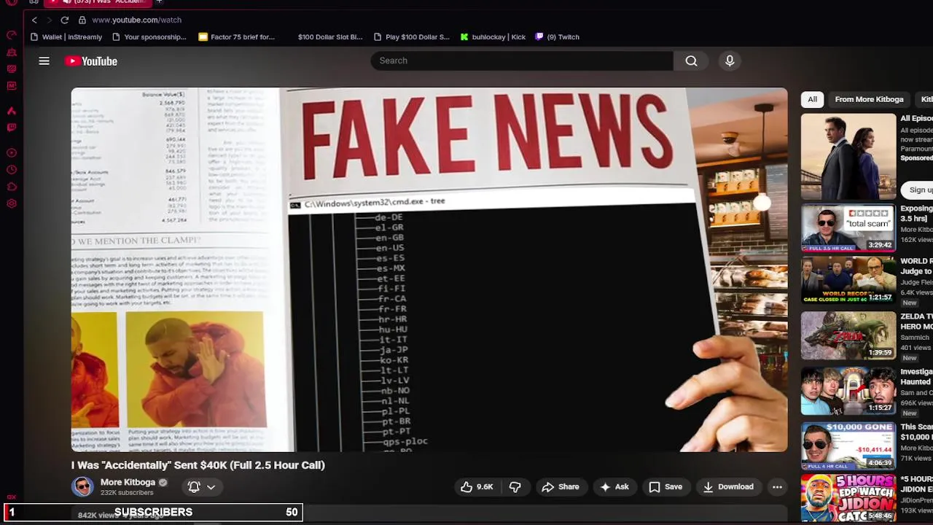
Task: Start voice search with microphone icon
Action: (730, 61)
